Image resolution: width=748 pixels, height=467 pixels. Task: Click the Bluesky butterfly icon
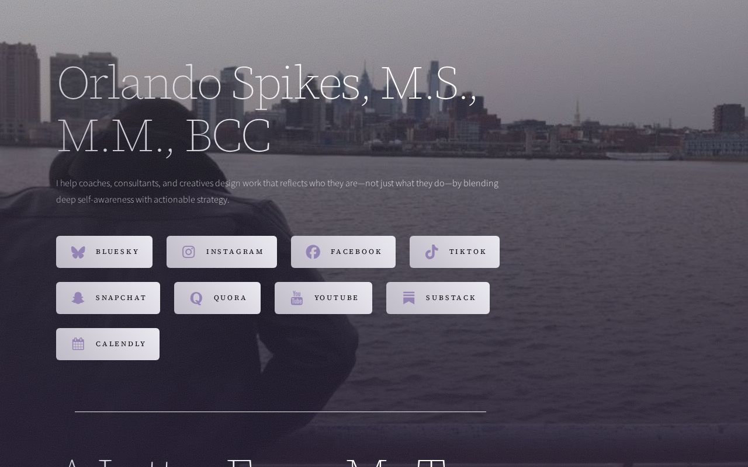click(78, 252)
